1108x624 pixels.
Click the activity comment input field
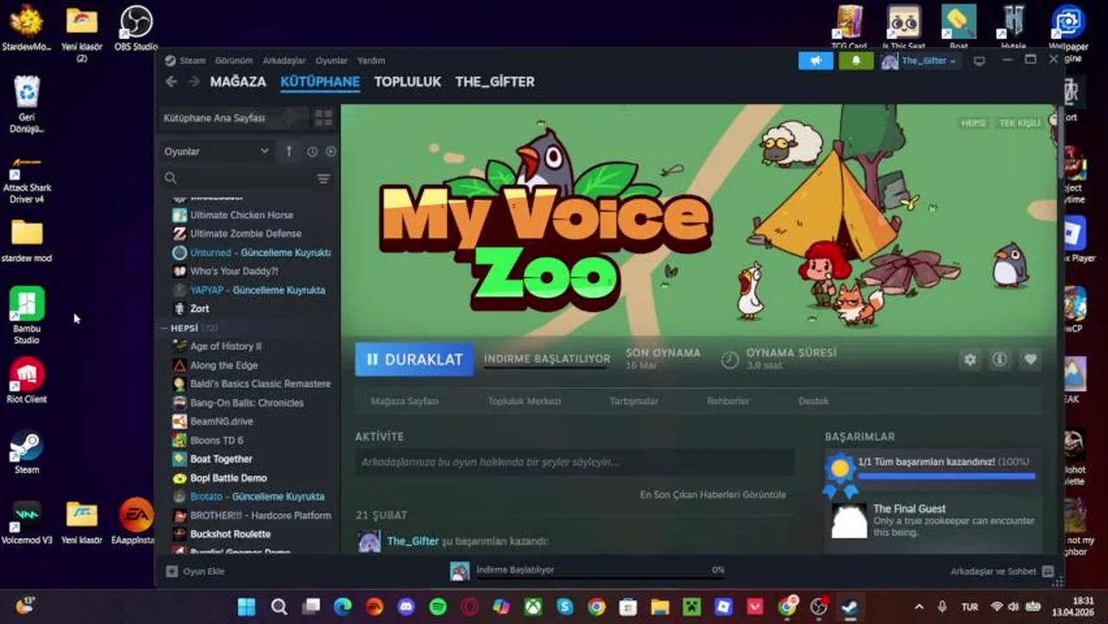[x=574, y=463]
